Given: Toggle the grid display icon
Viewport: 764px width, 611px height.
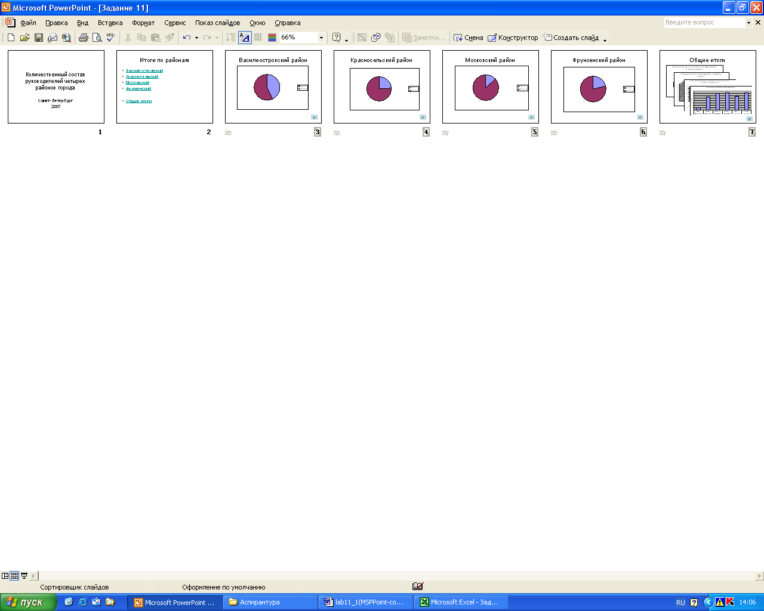Looking at the screenshot, I should (x=258, y=38).
